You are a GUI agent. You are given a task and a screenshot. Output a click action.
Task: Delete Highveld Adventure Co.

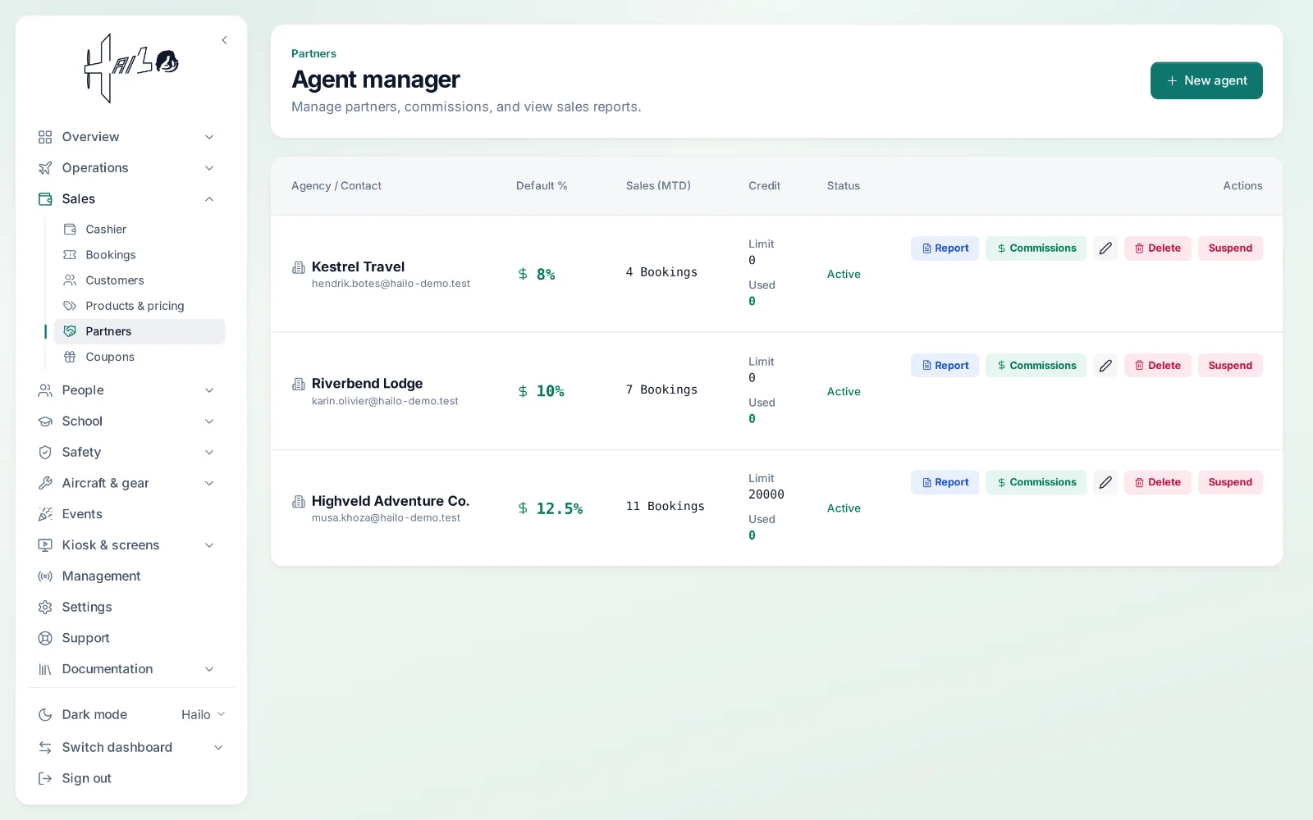(1157, 482)
